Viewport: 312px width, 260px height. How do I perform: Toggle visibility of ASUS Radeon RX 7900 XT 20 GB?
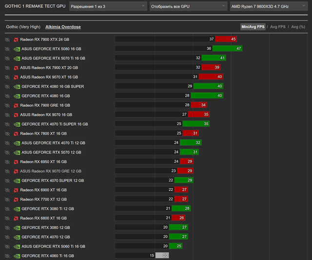[x=7, y=68]
